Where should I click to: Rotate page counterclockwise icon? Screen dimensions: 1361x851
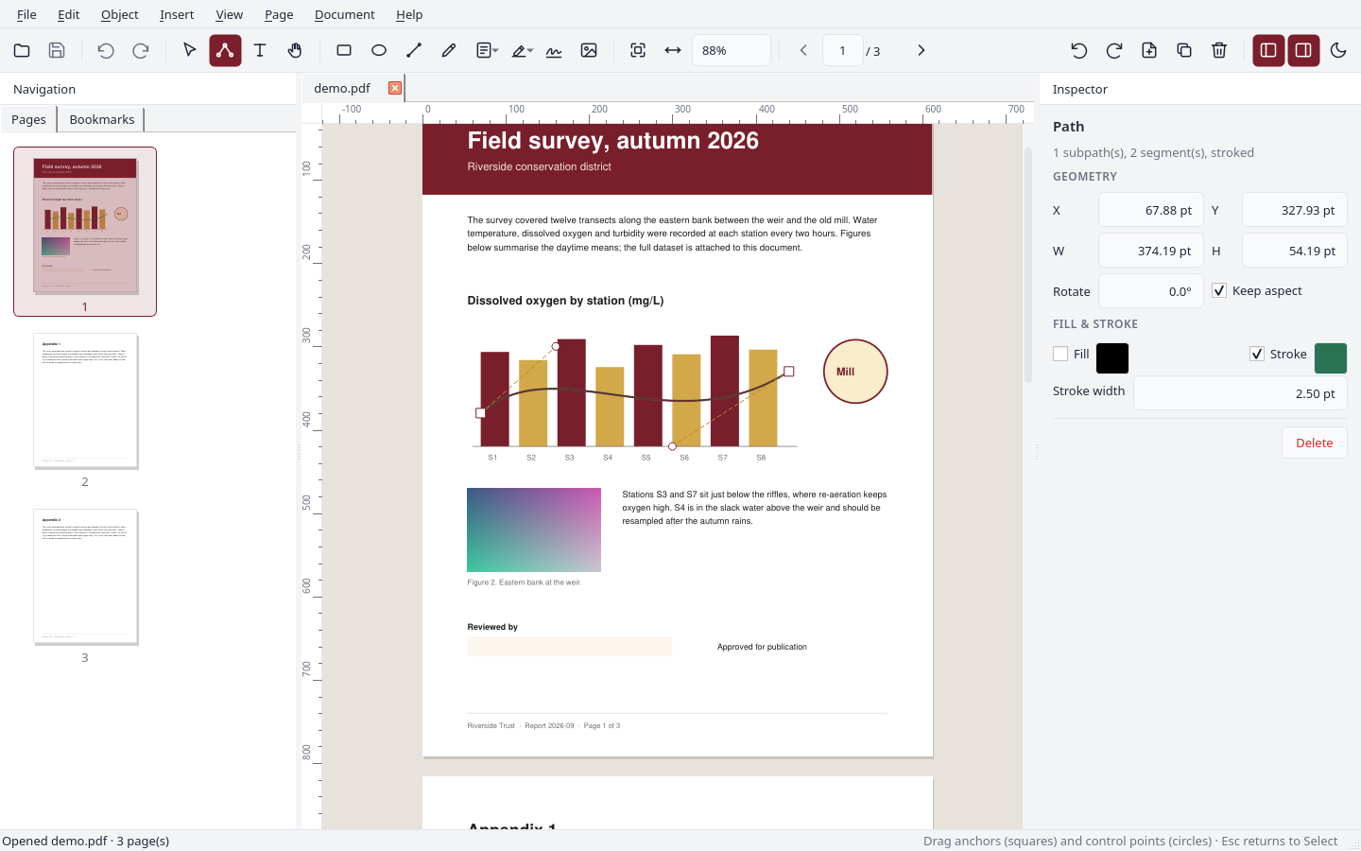coord(1079,50)
